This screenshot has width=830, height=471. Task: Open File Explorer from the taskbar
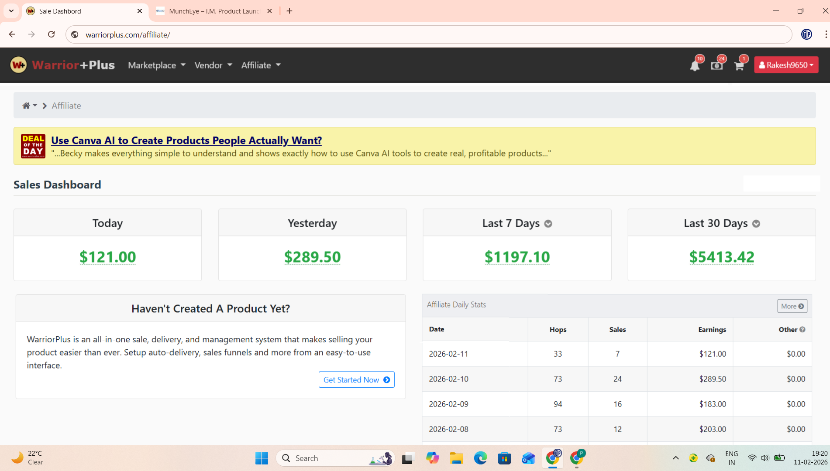pyautogui.click(x=457, y=458)
